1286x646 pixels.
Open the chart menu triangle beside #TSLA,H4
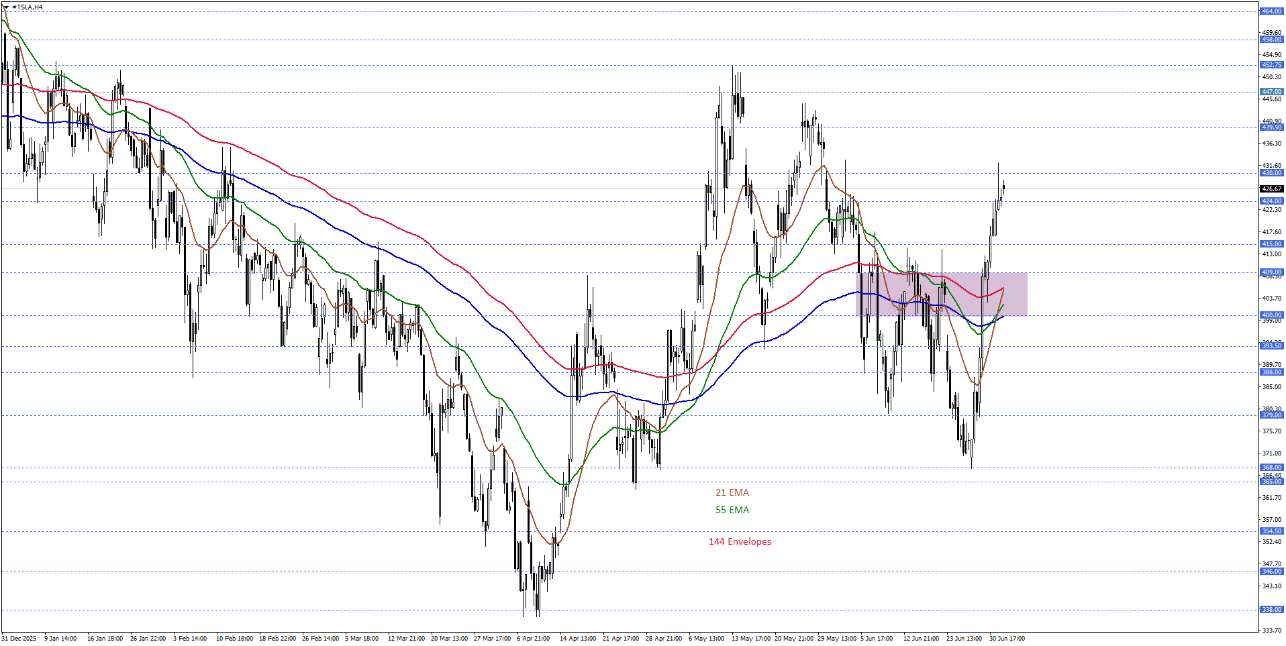tap(6, 7)
